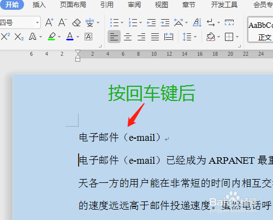Open the 开发工具 tab
273x220 pixels.
(224, 5)
